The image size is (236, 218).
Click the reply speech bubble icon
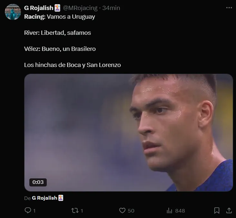[28, 211]
